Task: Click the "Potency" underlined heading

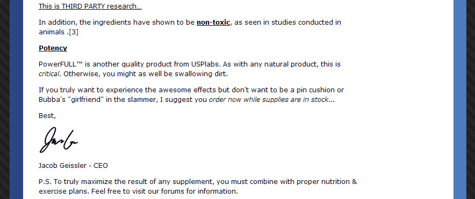Action: (53, 48)
